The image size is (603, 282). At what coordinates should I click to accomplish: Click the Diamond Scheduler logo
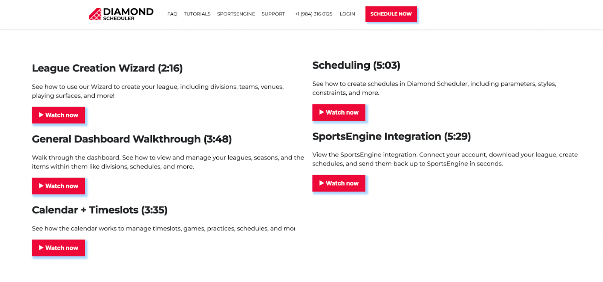[x=121, y=14]
